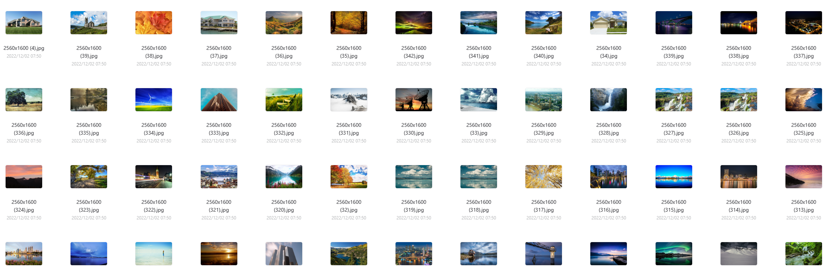This screenshot has width=828, height=273.
Task: Select the unlabeled thumbnail of person on salt flat
Action: [x=154, y=254]
